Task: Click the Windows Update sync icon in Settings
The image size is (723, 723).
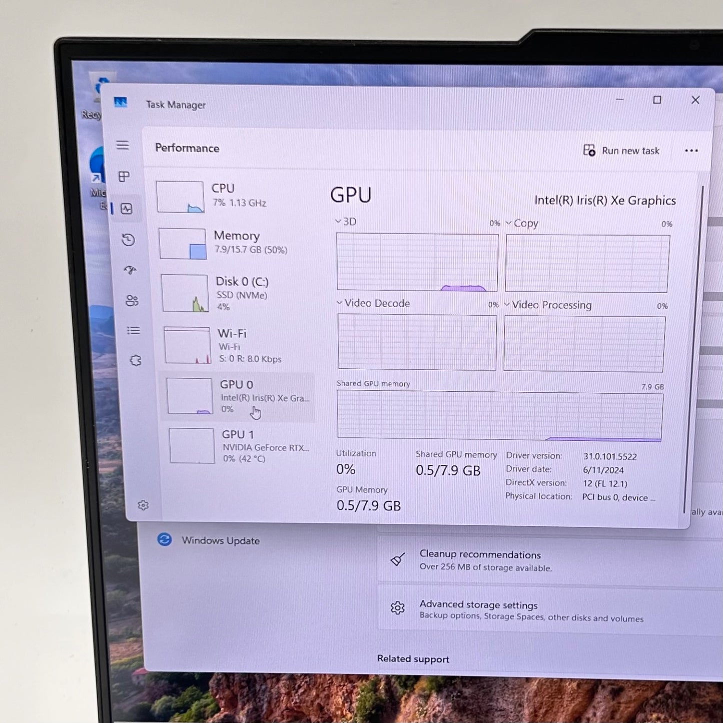Action: [164, 539]
